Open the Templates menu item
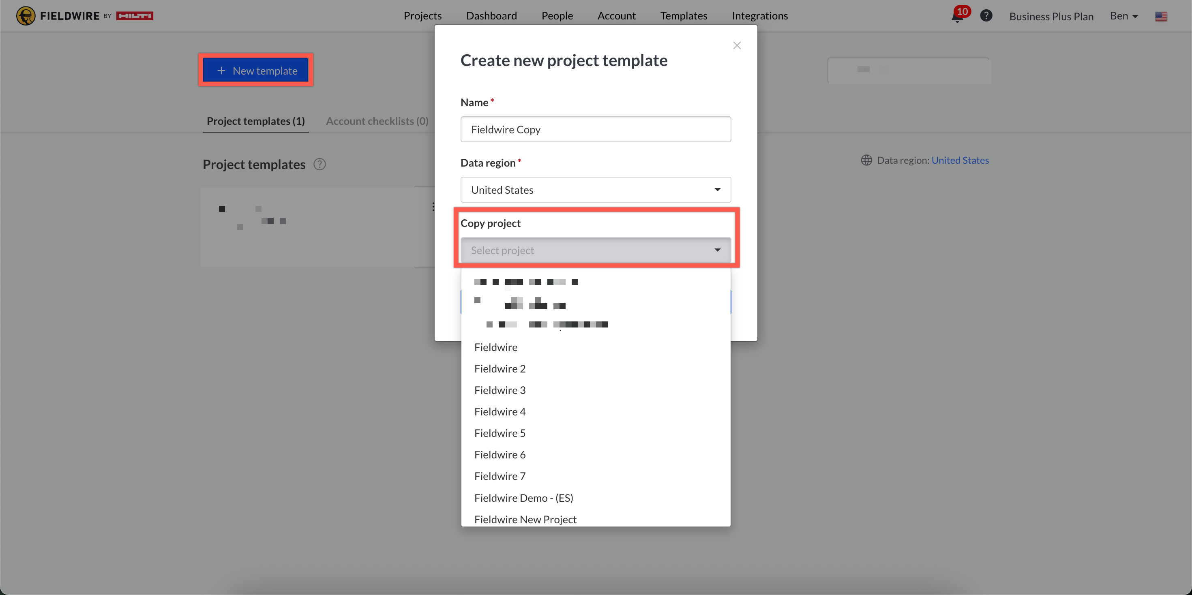This screenshot has width=1192, height=595. click(684, 16)
